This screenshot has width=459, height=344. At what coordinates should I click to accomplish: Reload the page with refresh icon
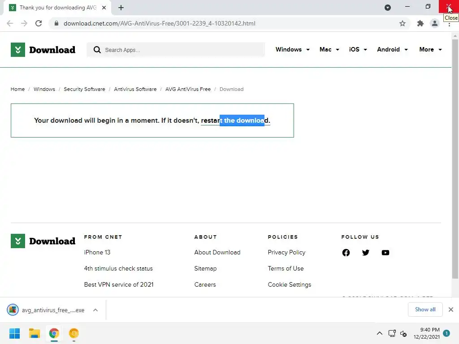39,23
